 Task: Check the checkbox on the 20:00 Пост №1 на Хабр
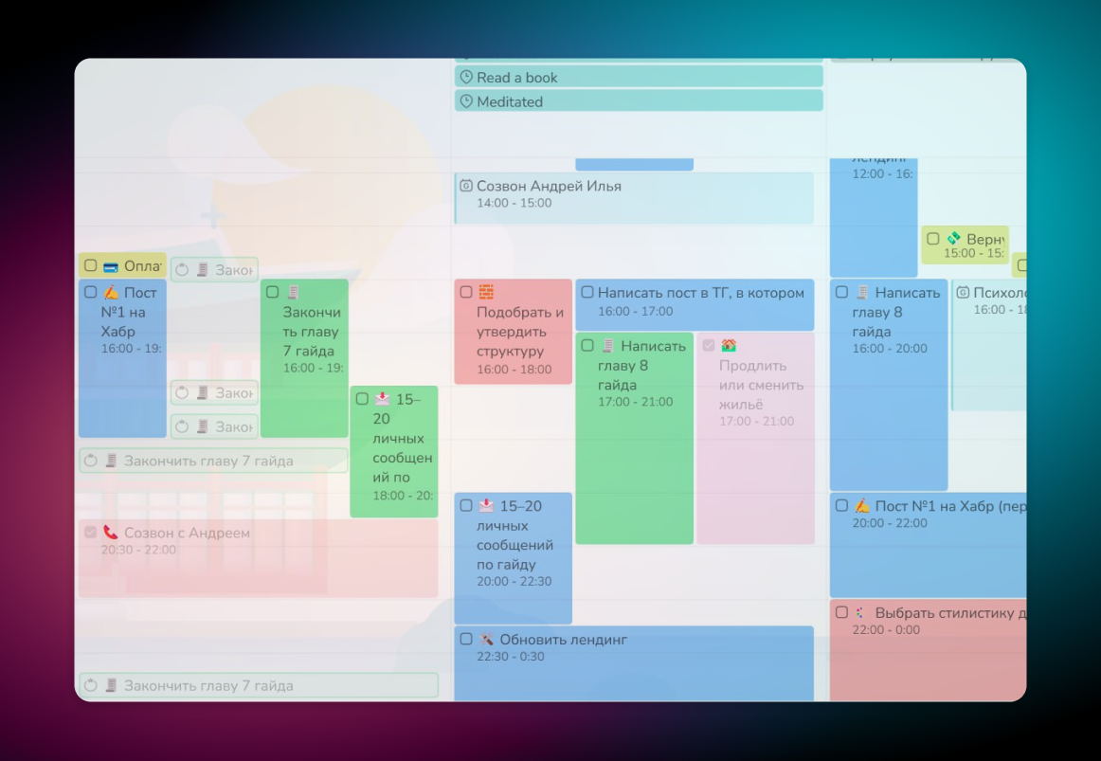pos(840,505)
